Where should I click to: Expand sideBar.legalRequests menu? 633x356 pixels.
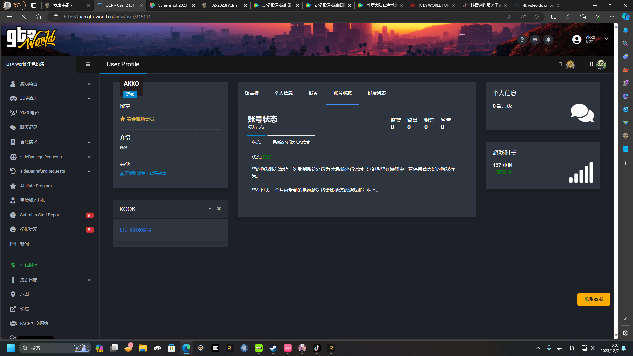coord(49,157)
